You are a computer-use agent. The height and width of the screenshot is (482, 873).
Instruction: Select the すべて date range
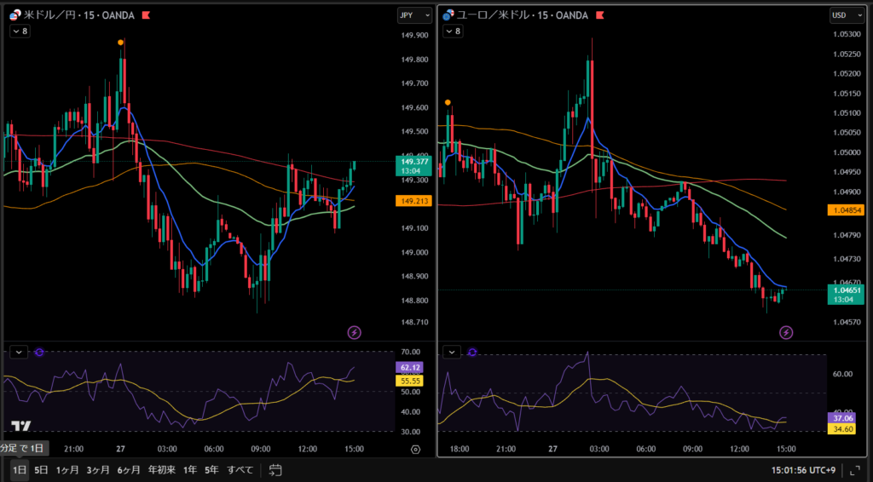pos(240,469)
